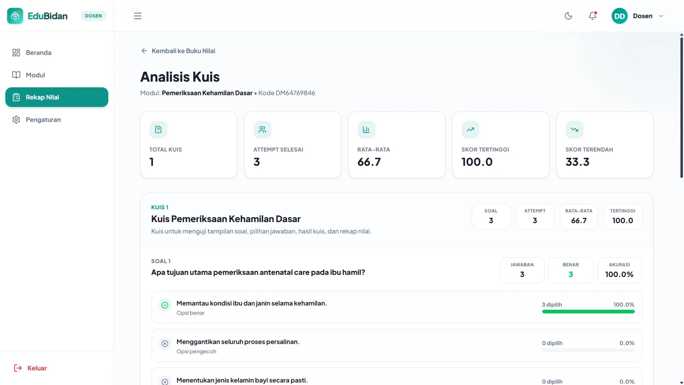The height and width of the screenshot is (385, 684).
Task: Click title Kuis Pemeriksaan Kehamilan Dasar
Action: 226,219
